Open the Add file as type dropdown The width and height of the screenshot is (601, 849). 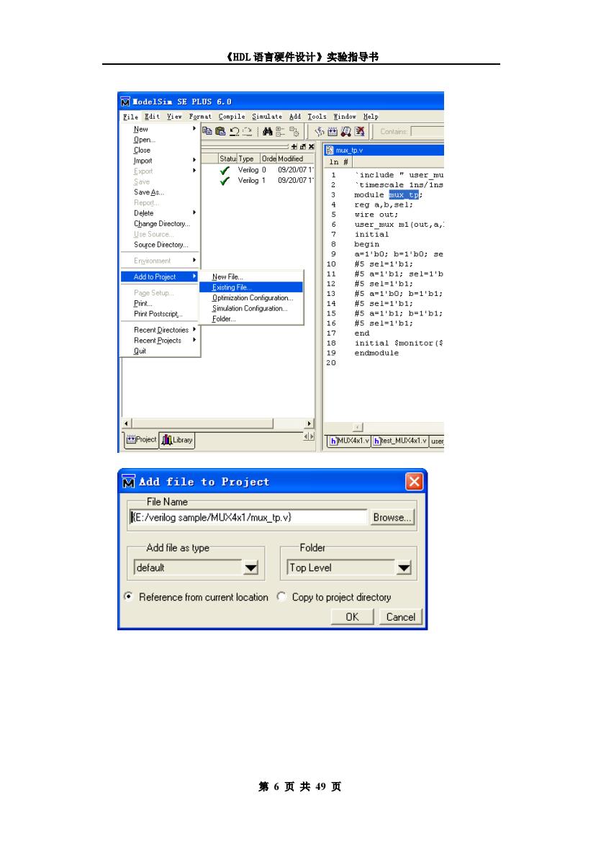250,568
